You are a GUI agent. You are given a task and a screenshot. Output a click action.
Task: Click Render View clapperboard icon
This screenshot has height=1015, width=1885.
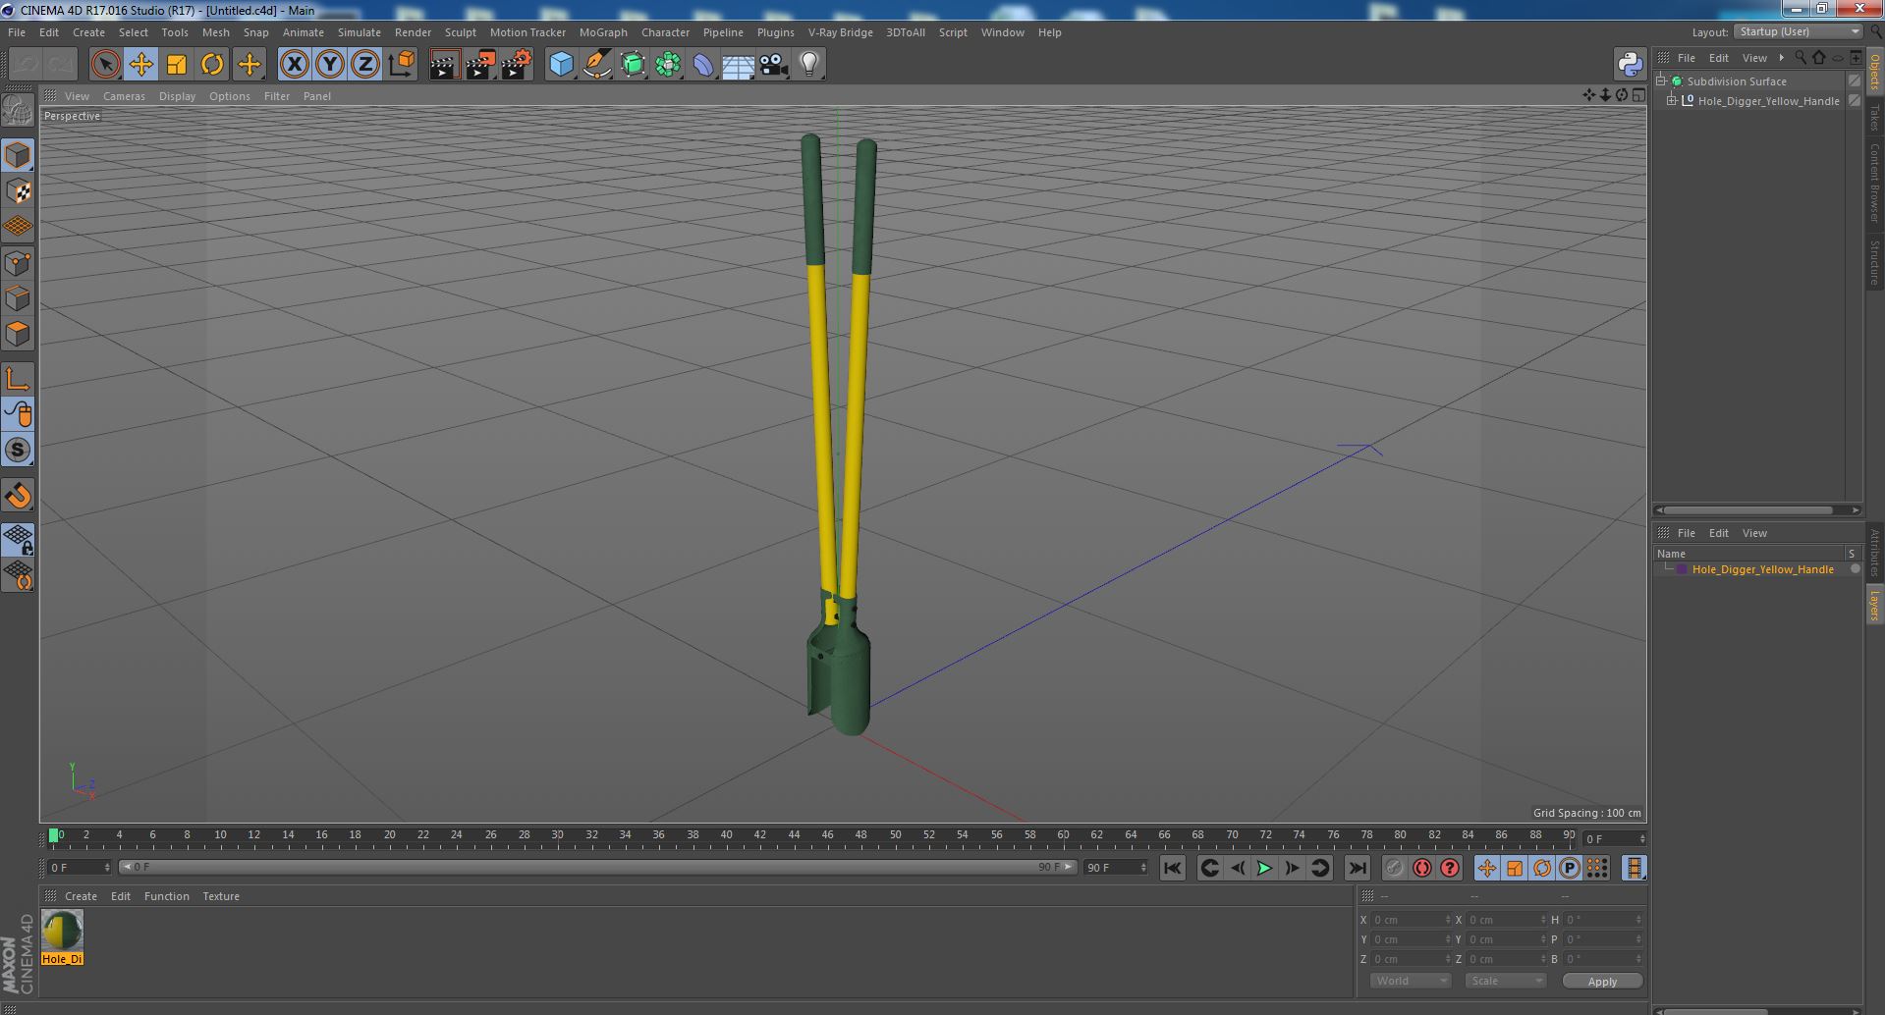pyautogui.click(x=444, y=65)
